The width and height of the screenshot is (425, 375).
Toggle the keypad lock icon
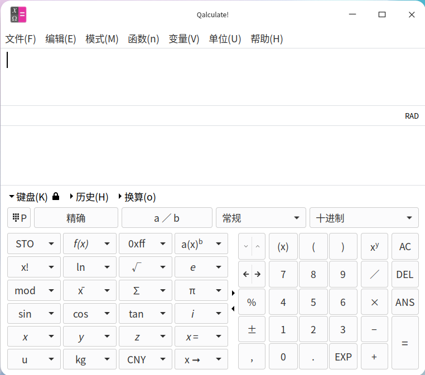pos(56,197)
